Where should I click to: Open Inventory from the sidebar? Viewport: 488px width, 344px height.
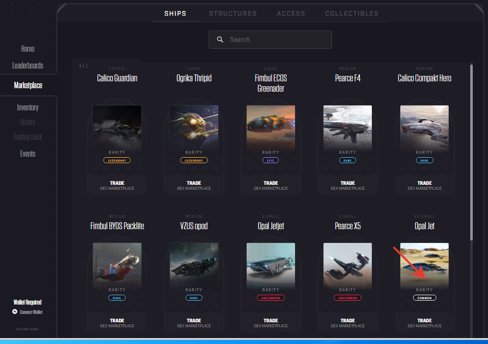(x=28, y=107)
